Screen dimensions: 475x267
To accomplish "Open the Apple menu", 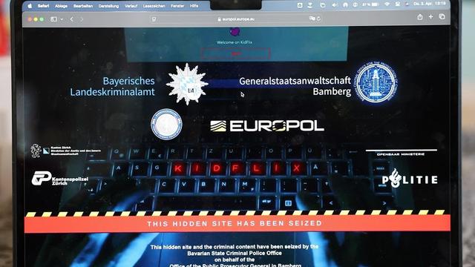I will pos(30,6).
